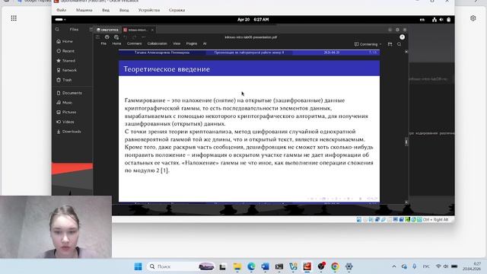Image resolution: width=487 pixels, height=274 pixels.
Task: Open the Машина menu in VirtualBox
Action: pyautogui.click(x=84, y=10)
